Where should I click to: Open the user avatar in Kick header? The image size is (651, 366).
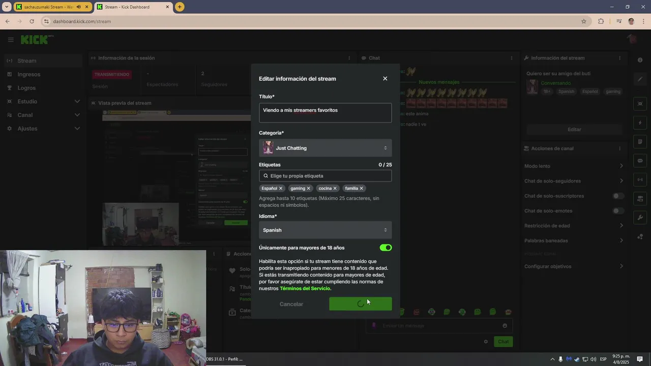(632, 40)
